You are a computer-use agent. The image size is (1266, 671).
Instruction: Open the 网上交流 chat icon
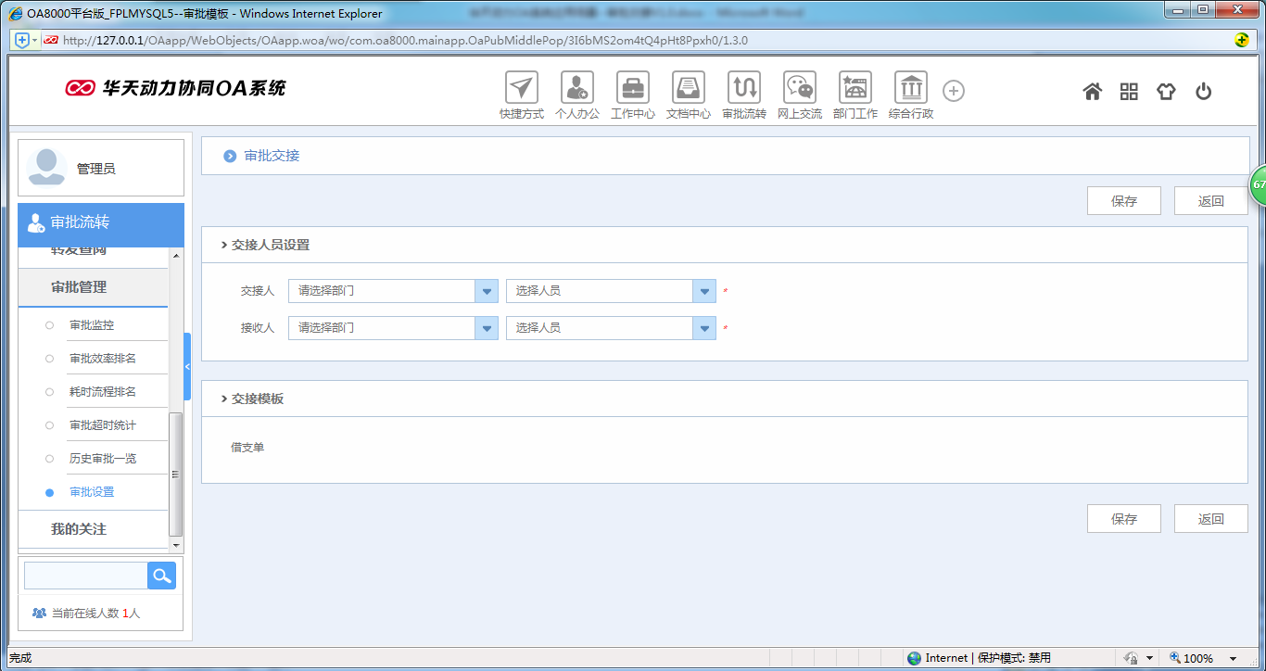pos(800,89)
